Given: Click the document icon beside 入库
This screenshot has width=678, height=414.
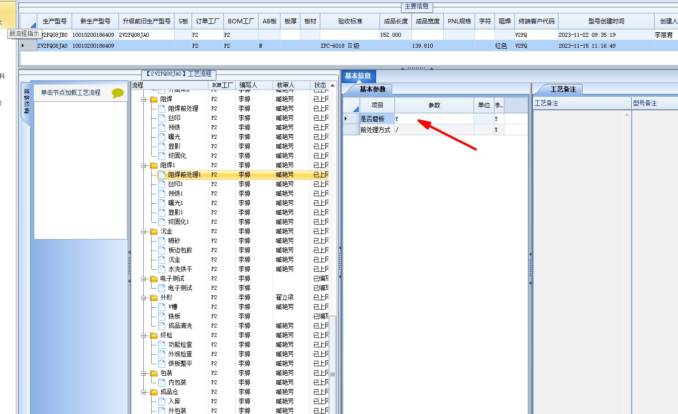Looking at the screenshot, I should point(162,402).
